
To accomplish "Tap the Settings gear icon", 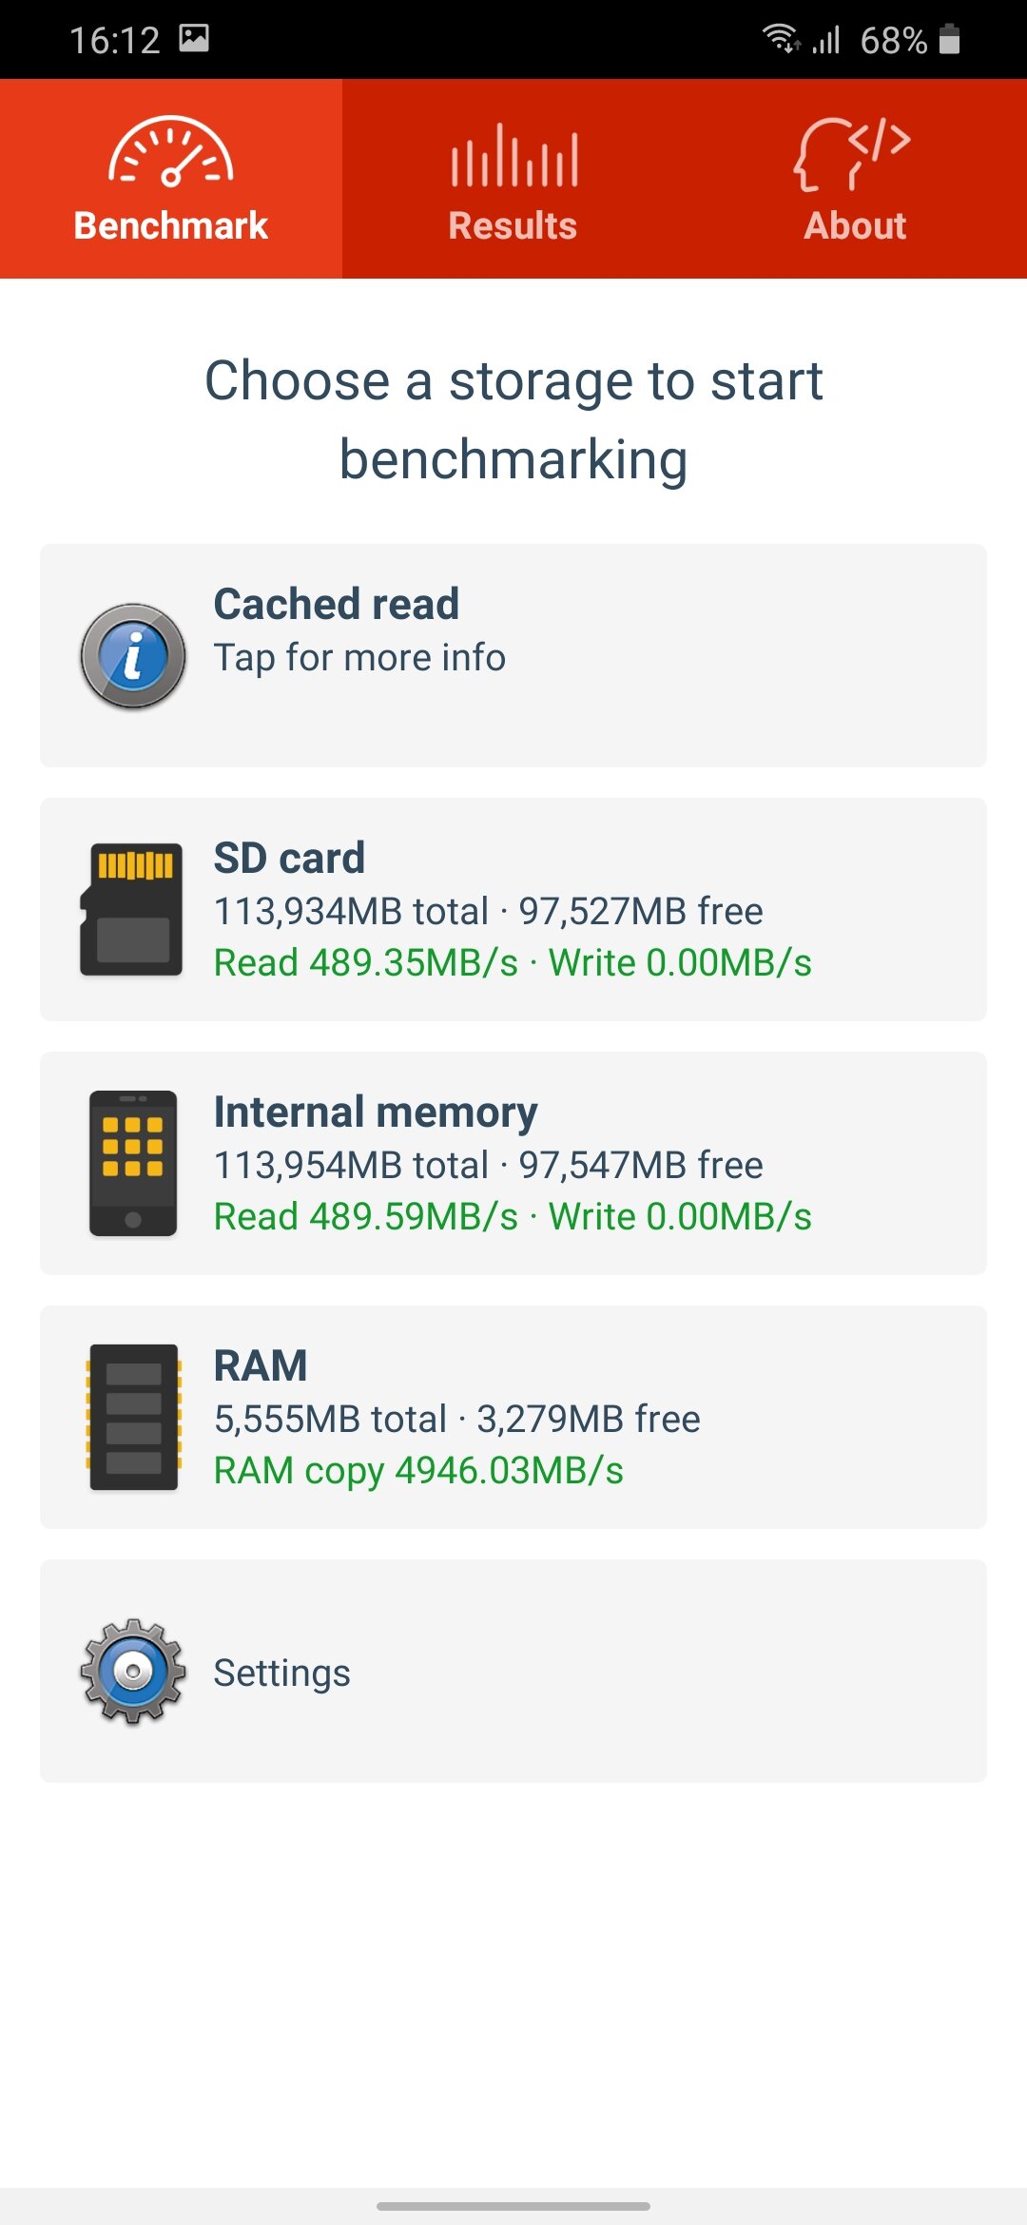I will (133, 1671).
